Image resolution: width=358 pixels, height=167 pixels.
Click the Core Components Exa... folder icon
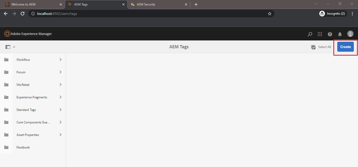tap(6, 122)
